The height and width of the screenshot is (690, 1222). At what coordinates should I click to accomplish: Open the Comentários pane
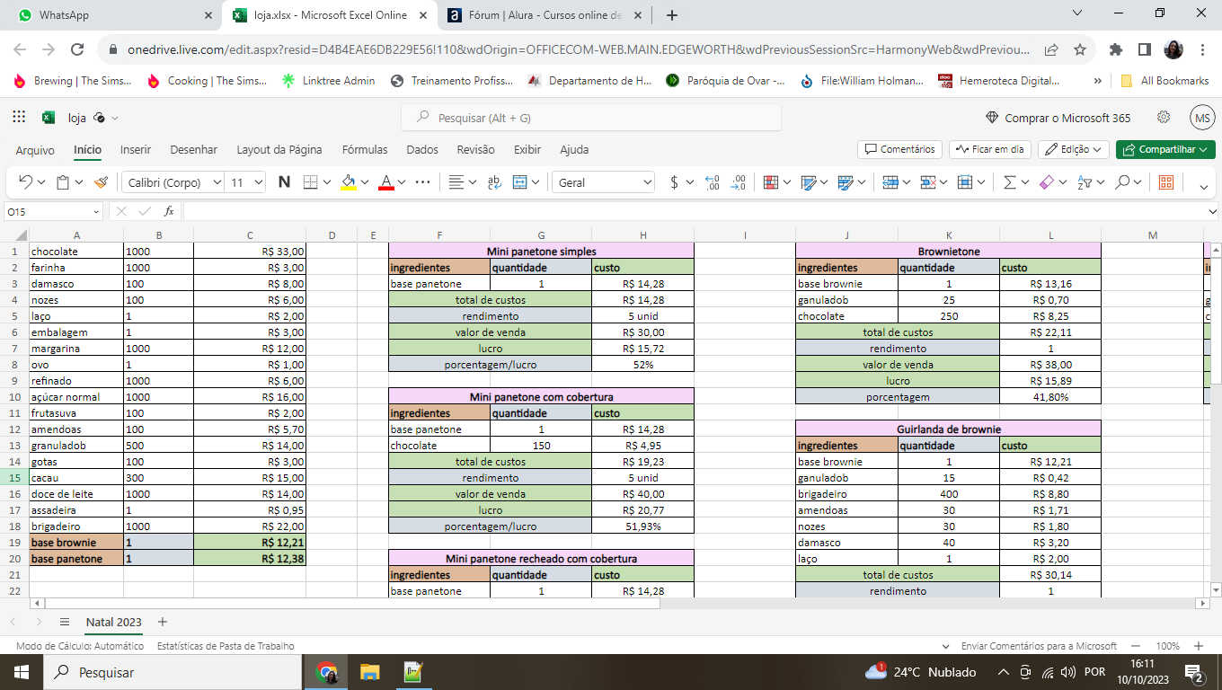(899, 149)
